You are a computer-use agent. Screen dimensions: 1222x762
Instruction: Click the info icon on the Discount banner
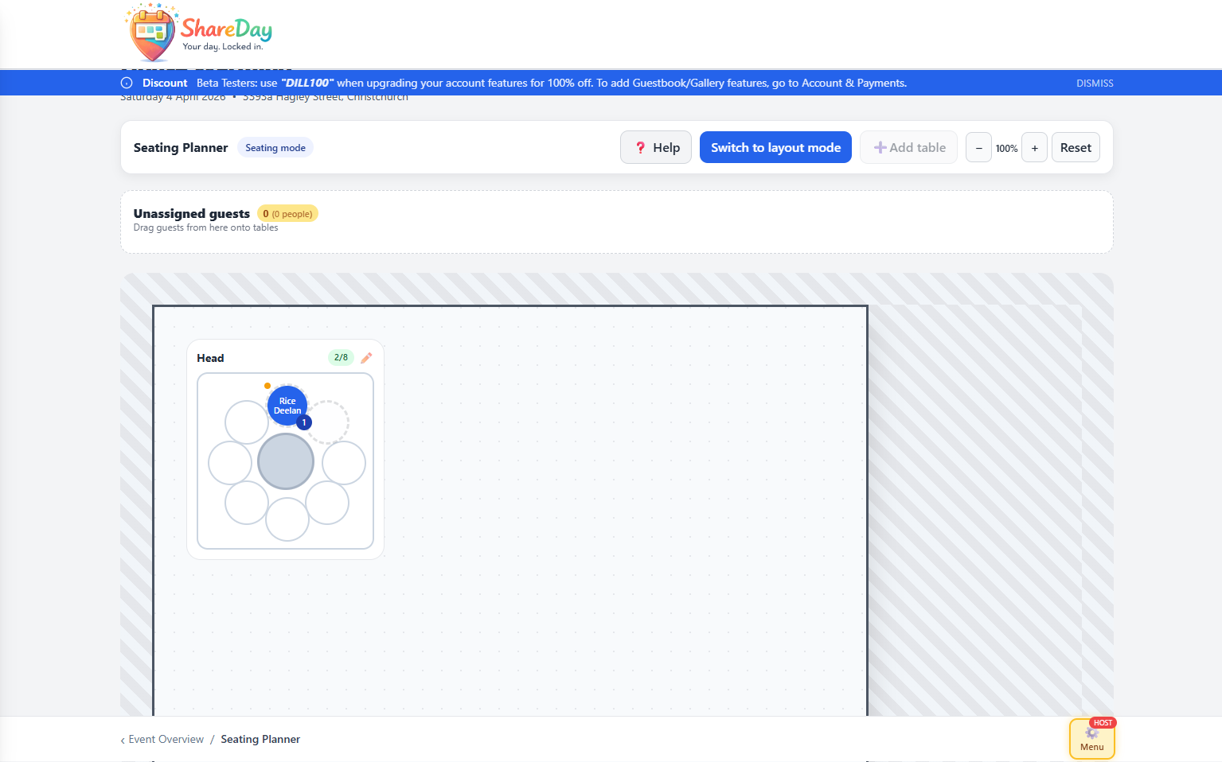click(x=125, y=82)
